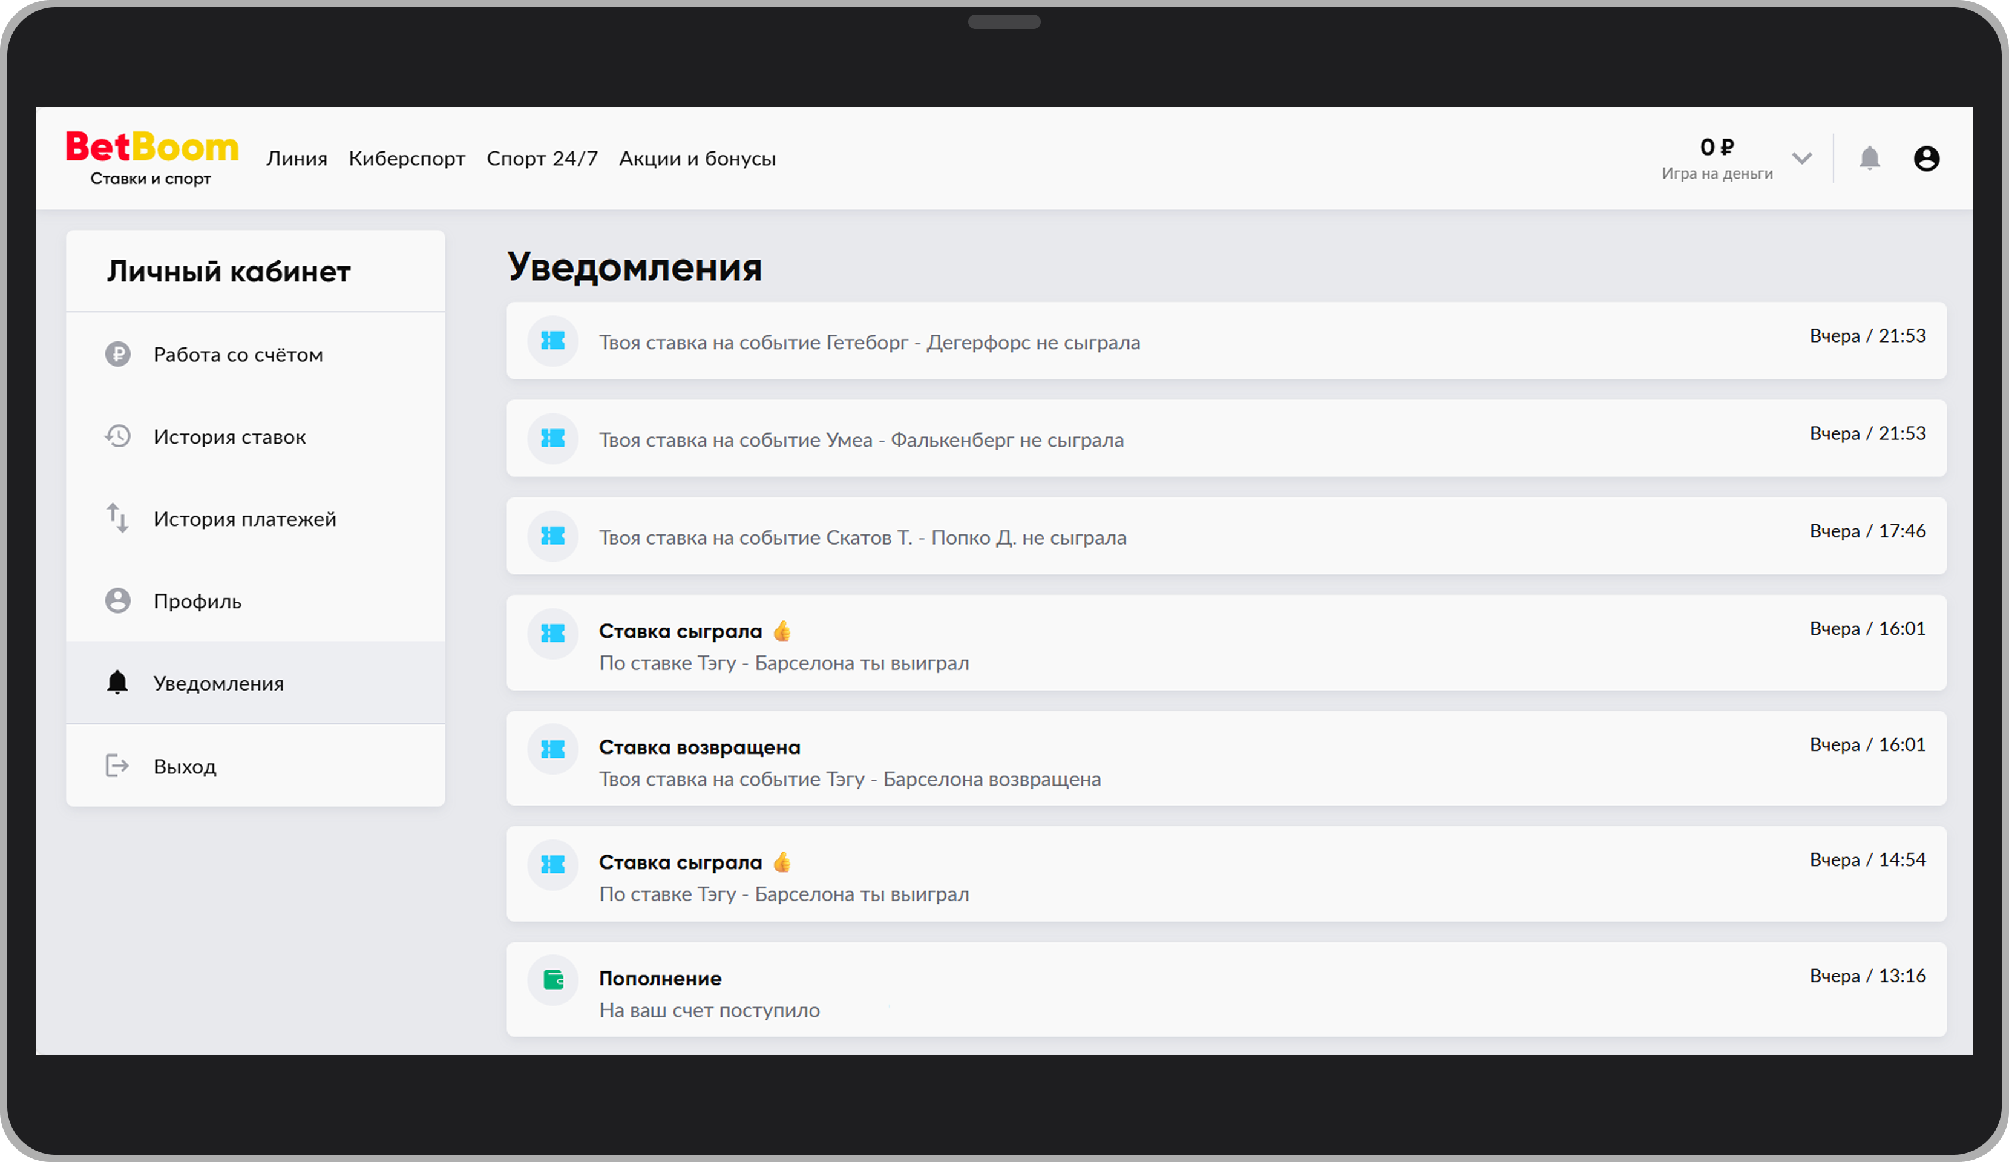This screenshot has height=1162, width=2009.
Task: Open Акции и бонусы
Action: (x=698, y=158)
